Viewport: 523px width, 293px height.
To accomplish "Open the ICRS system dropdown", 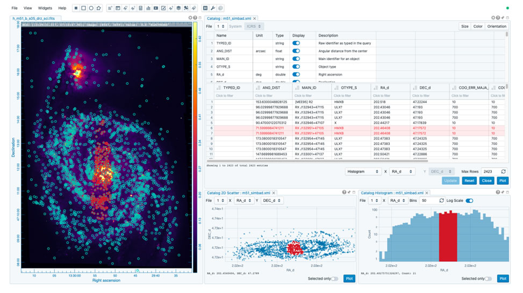I will 254,26.
